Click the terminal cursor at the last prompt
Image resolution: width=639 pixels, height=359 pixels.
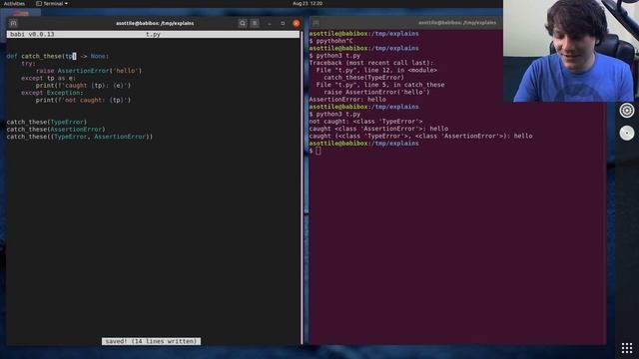coord(319,151)
